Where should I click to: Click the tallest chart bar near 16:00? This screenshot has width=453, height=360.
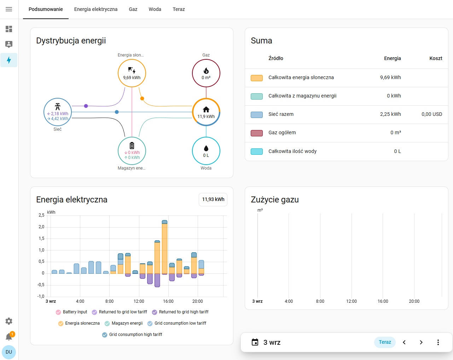coord(164,247)
